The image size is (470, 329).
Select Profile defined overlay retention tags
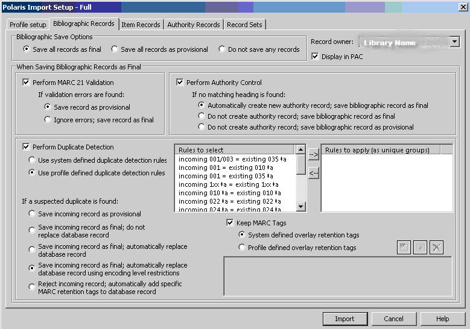(241, 247)
